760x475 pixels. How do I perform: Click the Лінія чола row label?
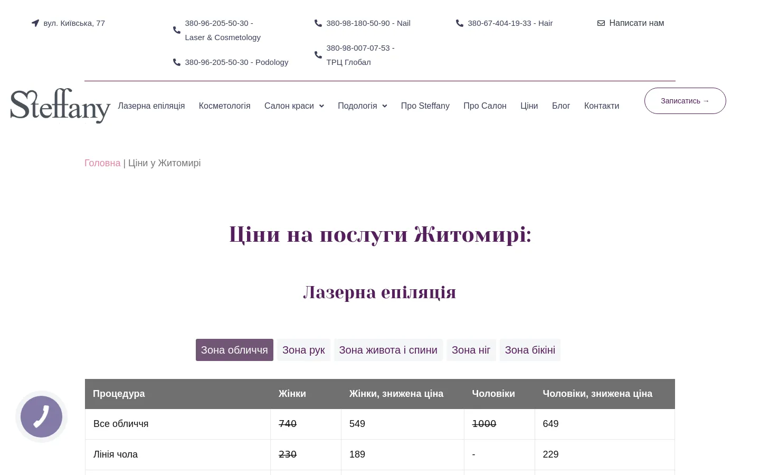(x=116, y=454)
